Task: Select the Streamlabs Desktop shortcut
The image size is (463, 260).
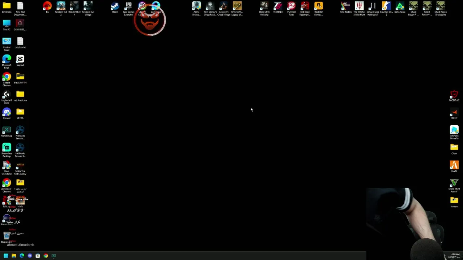Action: point(7,150)
